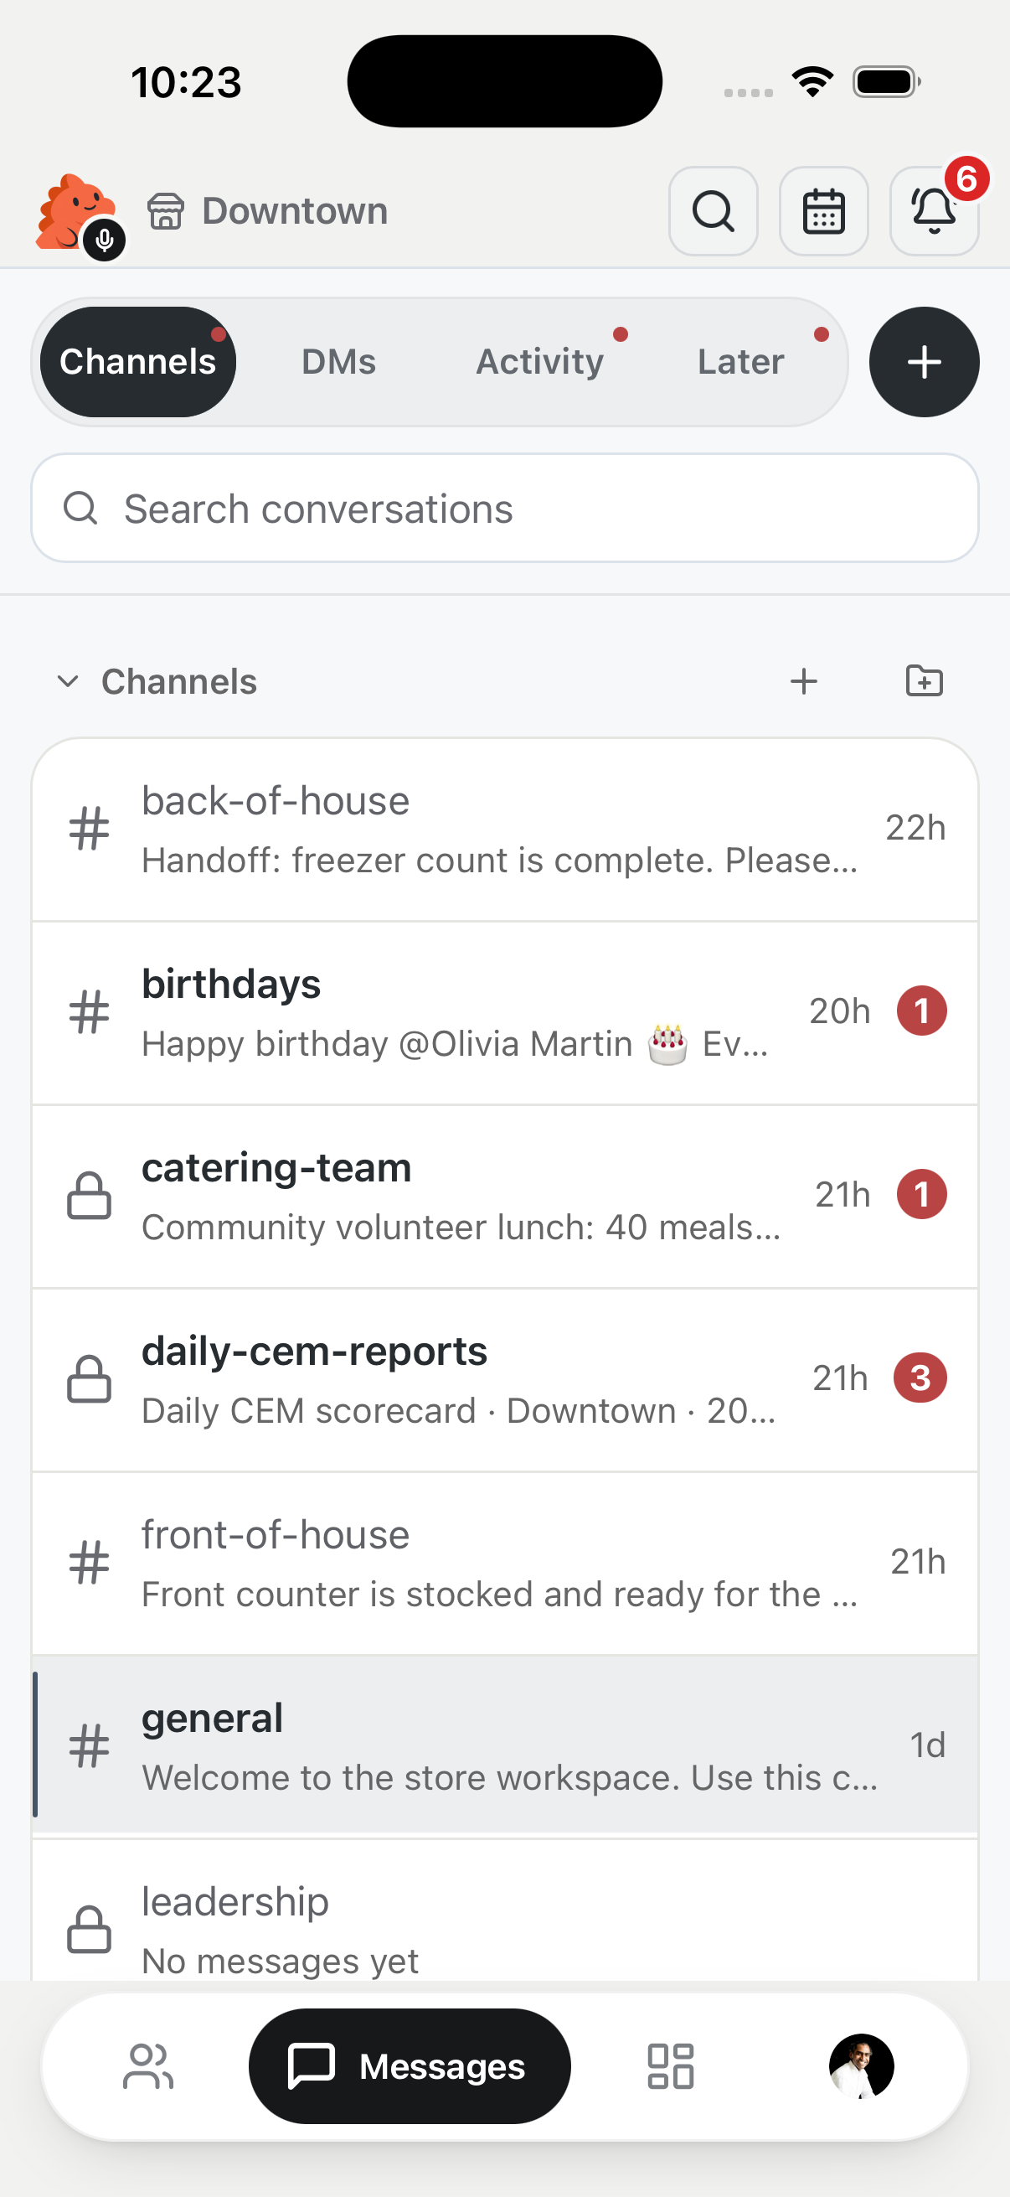Tap the lock icon of daily-cem-reports

tap(90, 1379)
